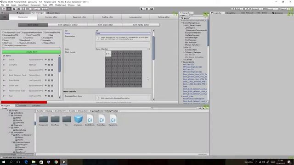The width and height of the screenshot is (294, 165).
Task: Toggle the Equippable type checkbox
Action: click(42, 38)
